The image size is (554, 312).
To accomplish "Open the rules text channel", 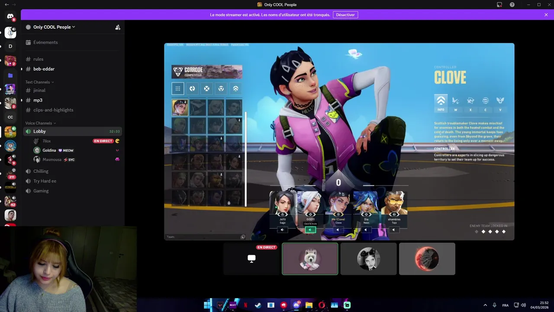I will pos(73,59).
